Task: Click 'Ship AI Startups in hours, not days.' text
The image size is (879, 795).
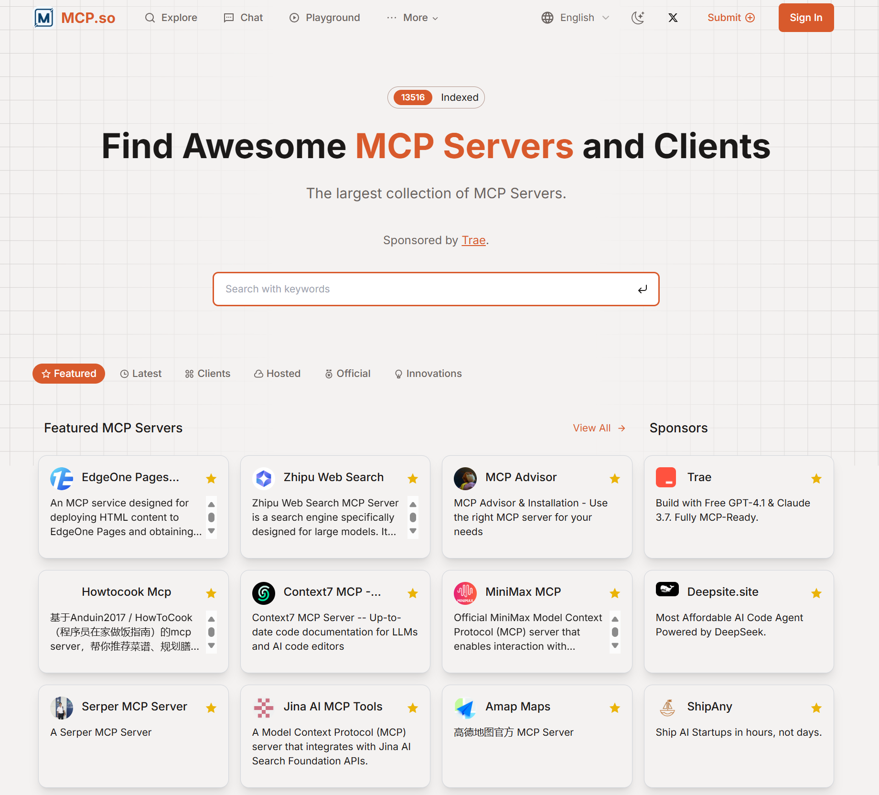Action: pyautogui.click(x=739, y=732)
